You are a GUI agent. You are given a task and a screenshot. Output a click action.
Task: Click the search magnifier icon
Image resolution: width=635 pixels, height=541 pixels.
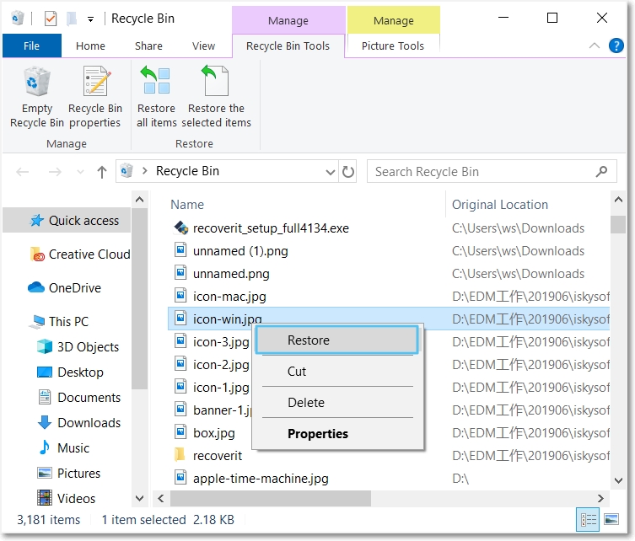601,172
